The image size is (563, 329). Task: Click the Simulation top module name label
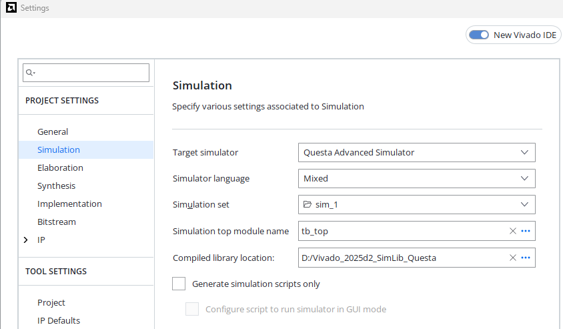tap(231, 232)
